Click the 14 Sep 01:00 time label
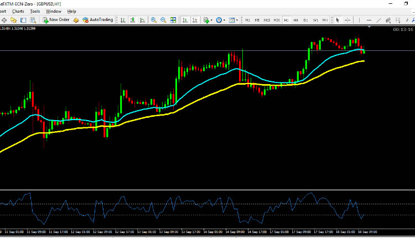This screenshot has width=415, height=238. coord(213,232)
